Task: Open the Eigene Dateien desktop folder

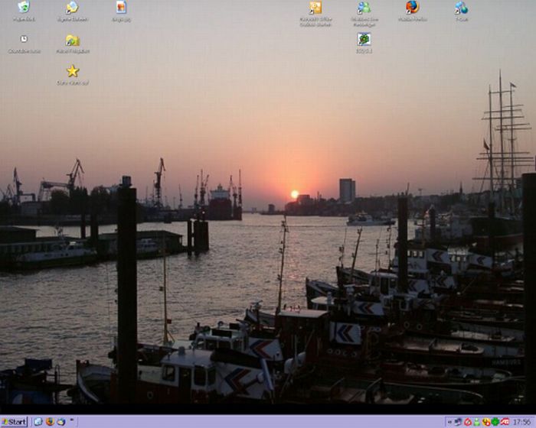Action: [72, 8]
